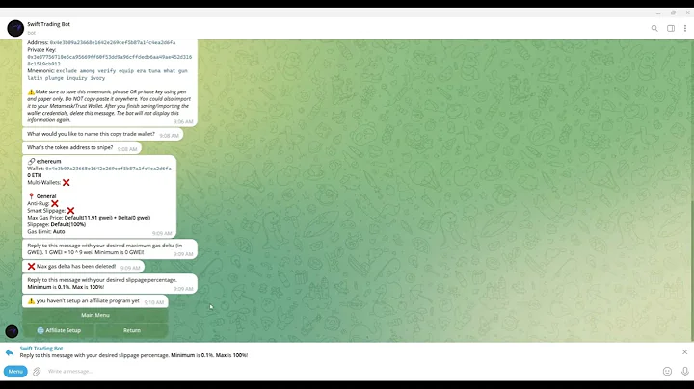Click the Affiliate Setup bot button
694x389 pixels.
(59, 330)
